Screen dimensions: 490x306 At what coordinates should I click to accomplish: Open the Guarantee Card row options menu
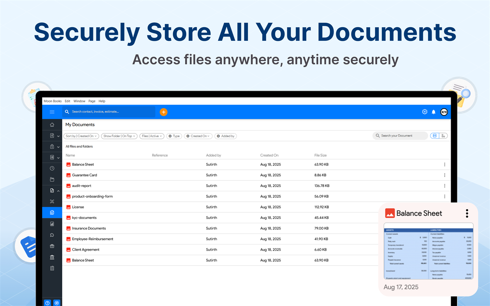pyautogui.click(x=444, y=175)
